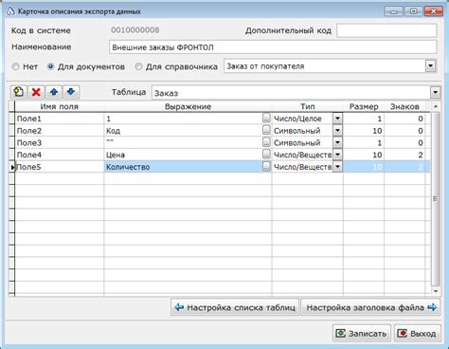This screenshot has height=349, width=449.
Task: Focus the Дополнительный код input field
Action: (386, 30)
